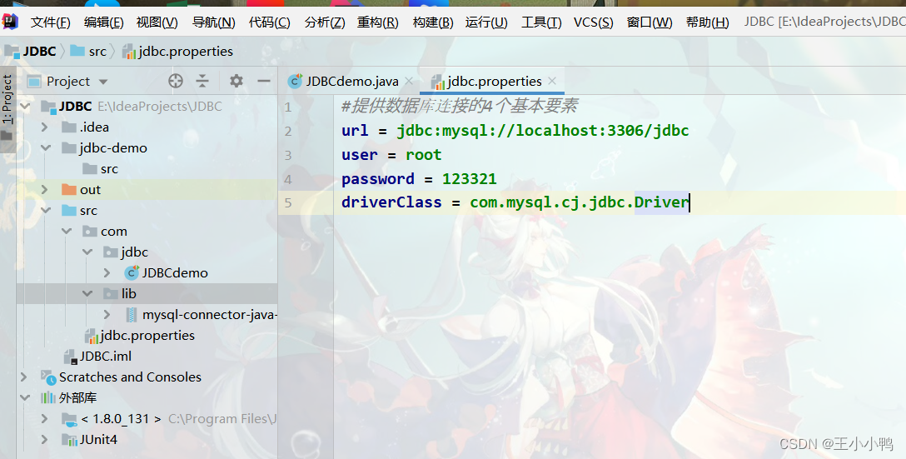The image size is (906, 459).
Task: Close the jdbc.properties tab
Action: [552, 81]
